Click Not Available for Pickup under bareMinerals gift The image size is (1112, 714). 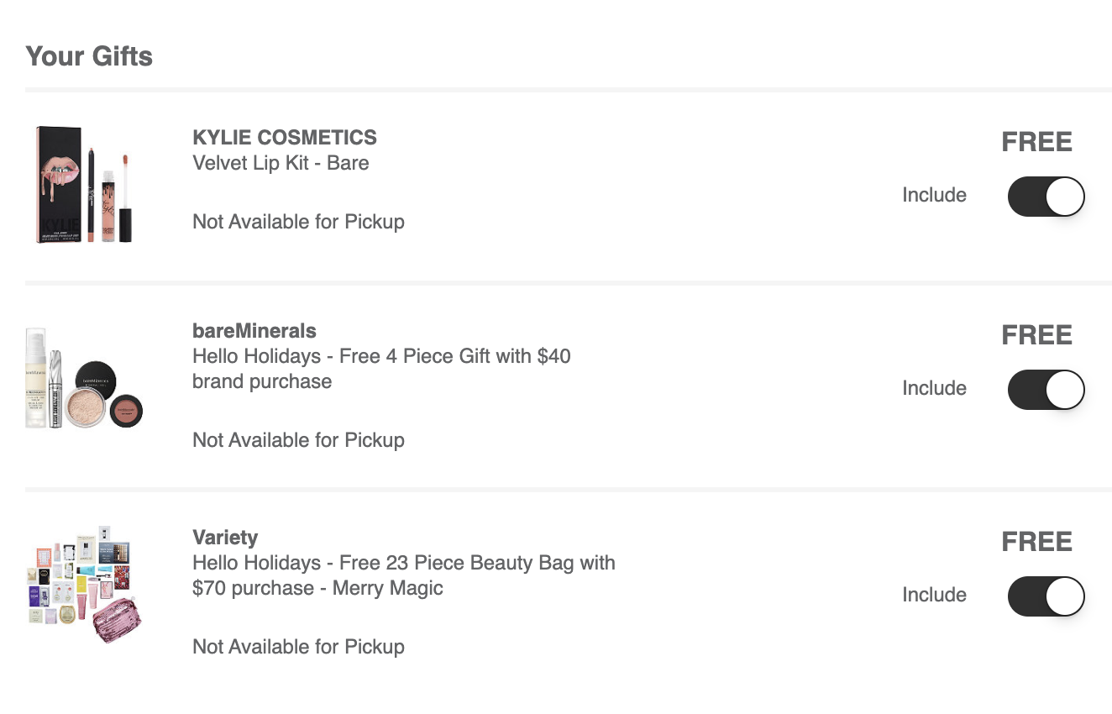[x=298, y=440]
